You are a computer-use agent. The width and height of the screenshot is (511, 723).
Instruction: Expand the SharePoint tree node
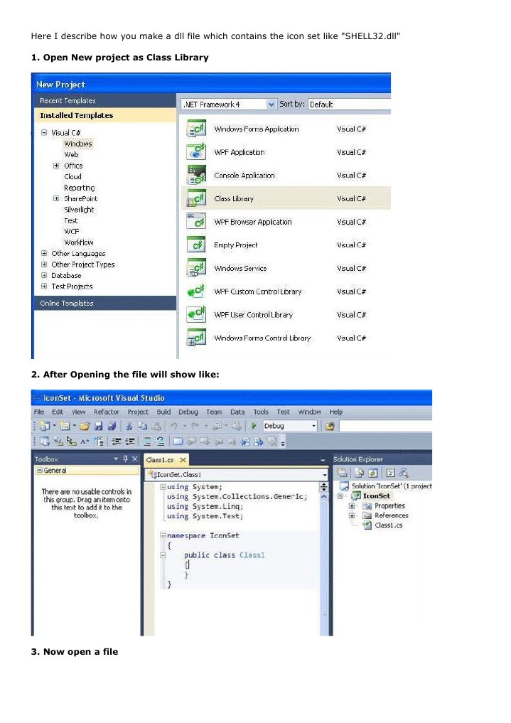[x=55, y=198]
